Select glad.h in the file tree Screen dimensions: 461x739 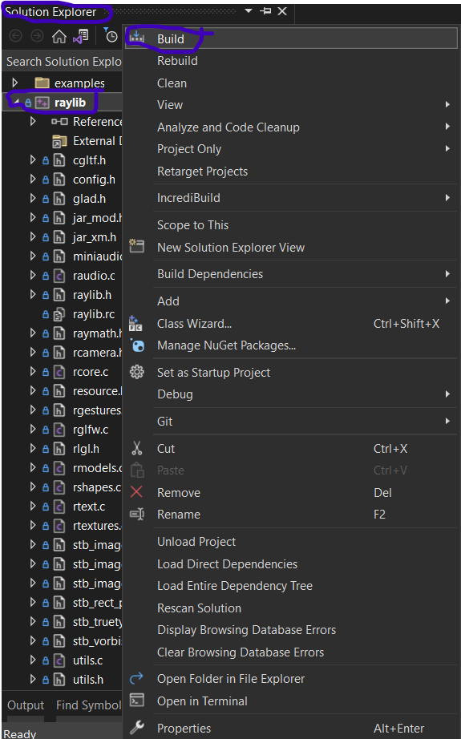[89, 199]
